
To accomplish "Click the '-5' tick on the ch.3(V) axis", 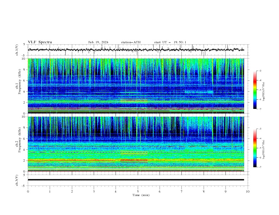I will click(24, 186).
